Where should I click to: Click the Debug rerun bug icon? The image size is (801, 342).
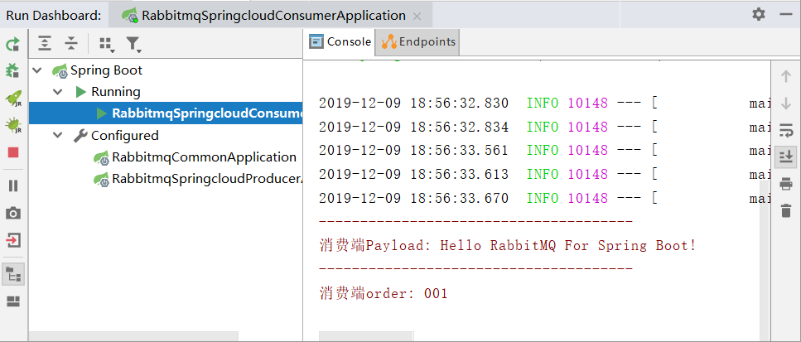pyautogui.click(x=12, y=70)
